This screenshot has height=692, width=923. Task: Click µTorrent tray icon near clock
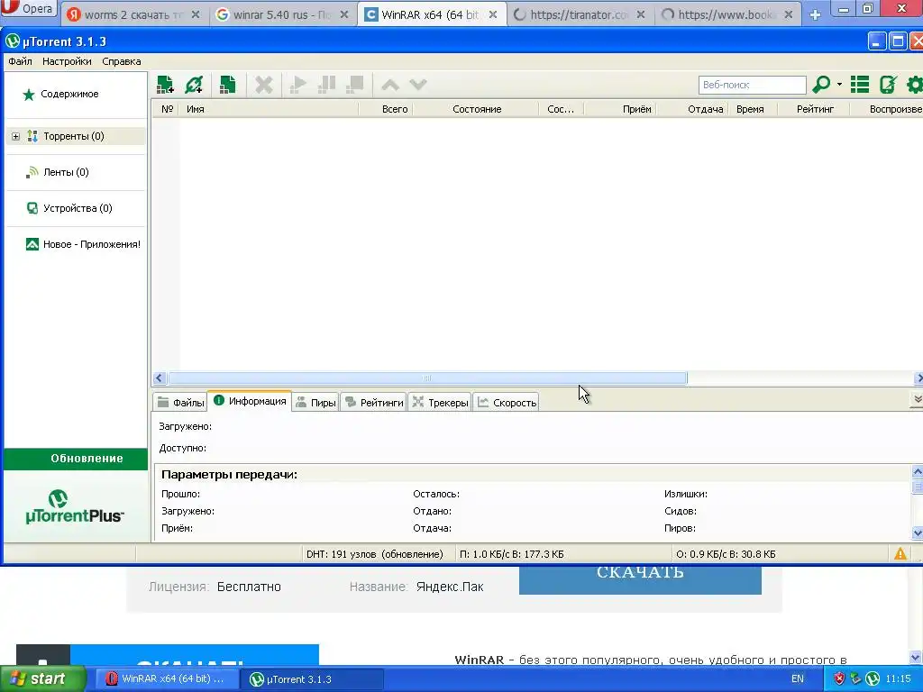pos(873,678)
